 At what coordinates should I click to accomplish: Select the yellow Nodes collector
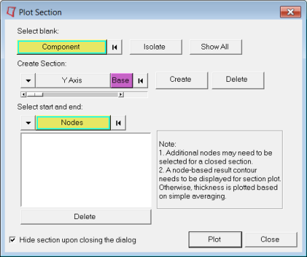(73, 123)
